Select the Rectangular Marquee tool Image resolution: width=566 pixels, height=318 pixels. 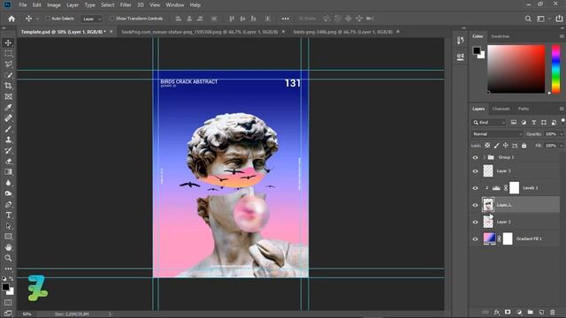point(8,53)
